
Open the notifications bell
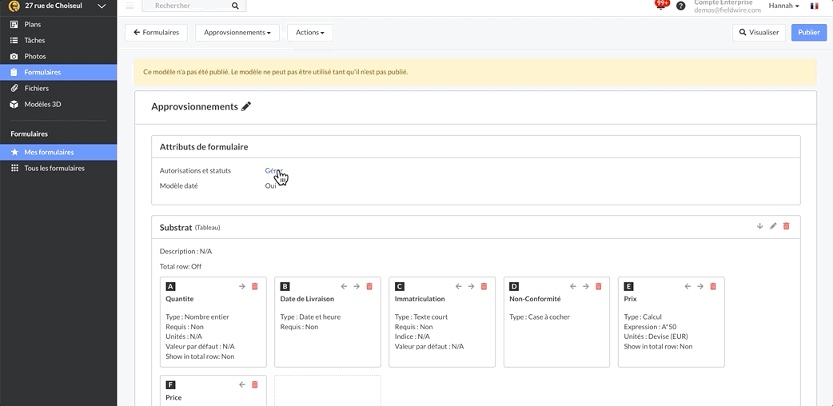661,6
